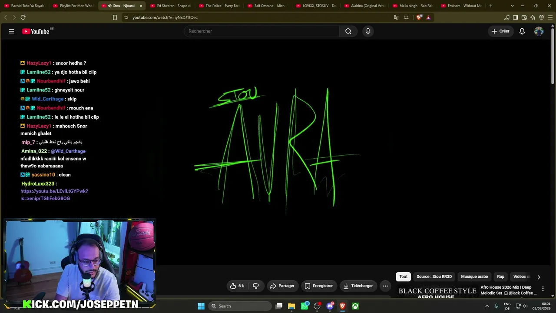
Task: Download the video with Télécharger
Action: pyautogui.click(x=358, y=286)
